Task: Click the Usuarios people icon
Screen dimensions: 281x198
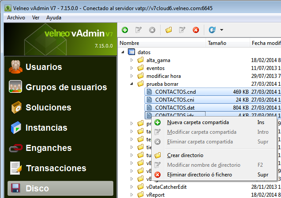Action: click(15, 67)
